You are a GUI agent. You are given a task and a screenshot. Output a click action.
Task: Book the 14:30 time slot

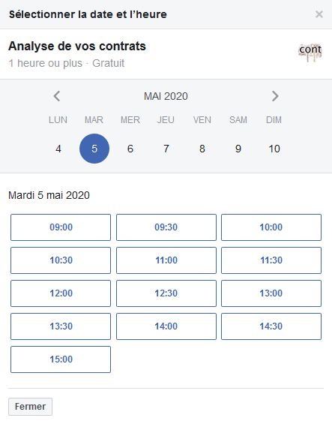pos(271,326)
